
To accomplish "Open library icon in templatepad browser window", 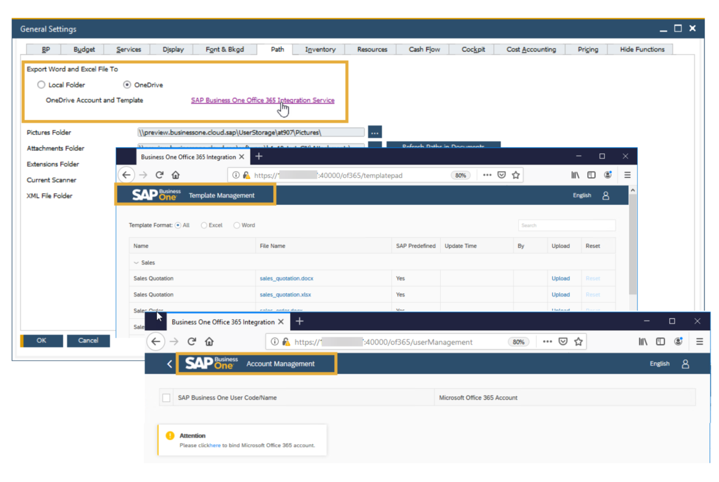I will (575, 175).
